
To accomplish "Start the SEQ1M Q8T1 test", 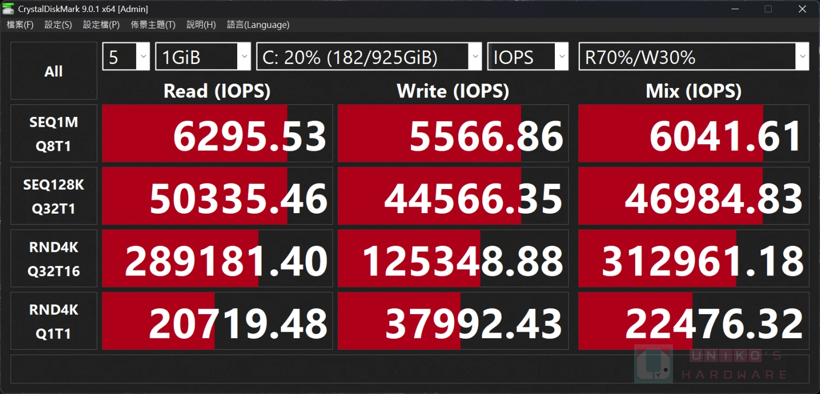I will (x=54, y=133).
